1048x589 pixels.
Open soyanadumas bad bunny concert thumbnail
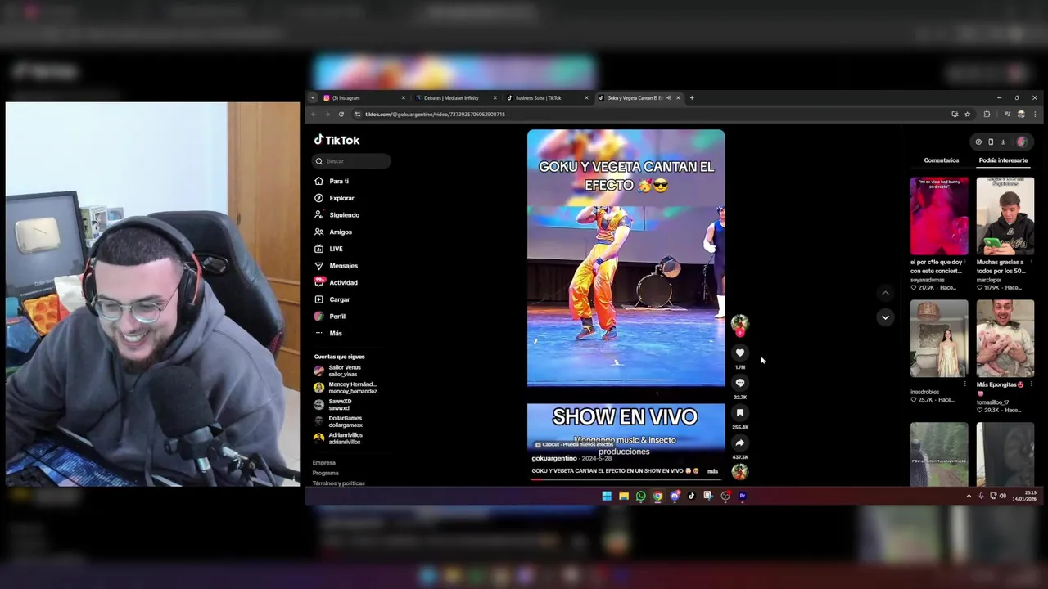(939, 216)
